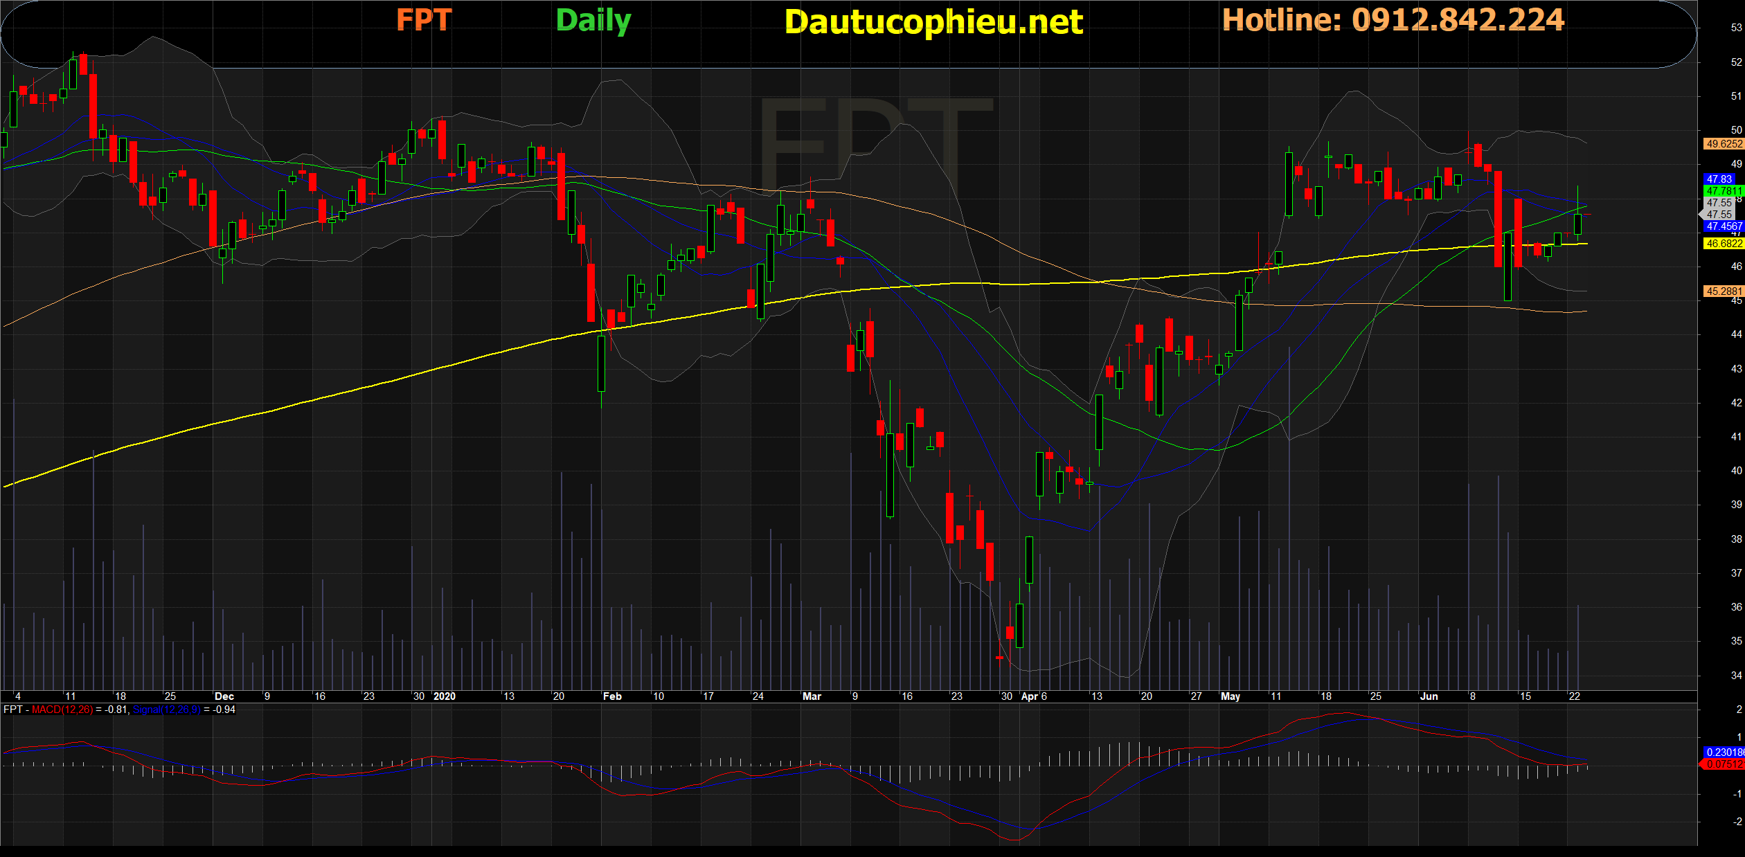Click the Dec month label on the date axis

(x=224, y=696)
